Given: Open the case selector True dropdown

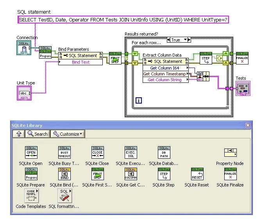Looking at the screenshot, I should pos(185,39).
